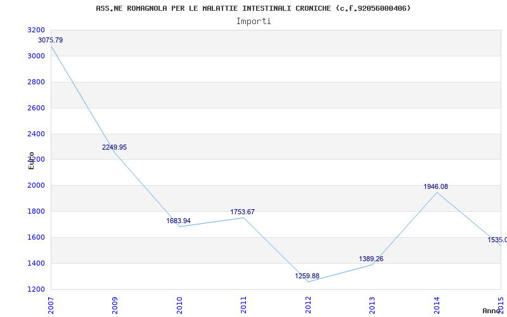Click the y-axis value 1200
The image size is (507, 317).
36,289
